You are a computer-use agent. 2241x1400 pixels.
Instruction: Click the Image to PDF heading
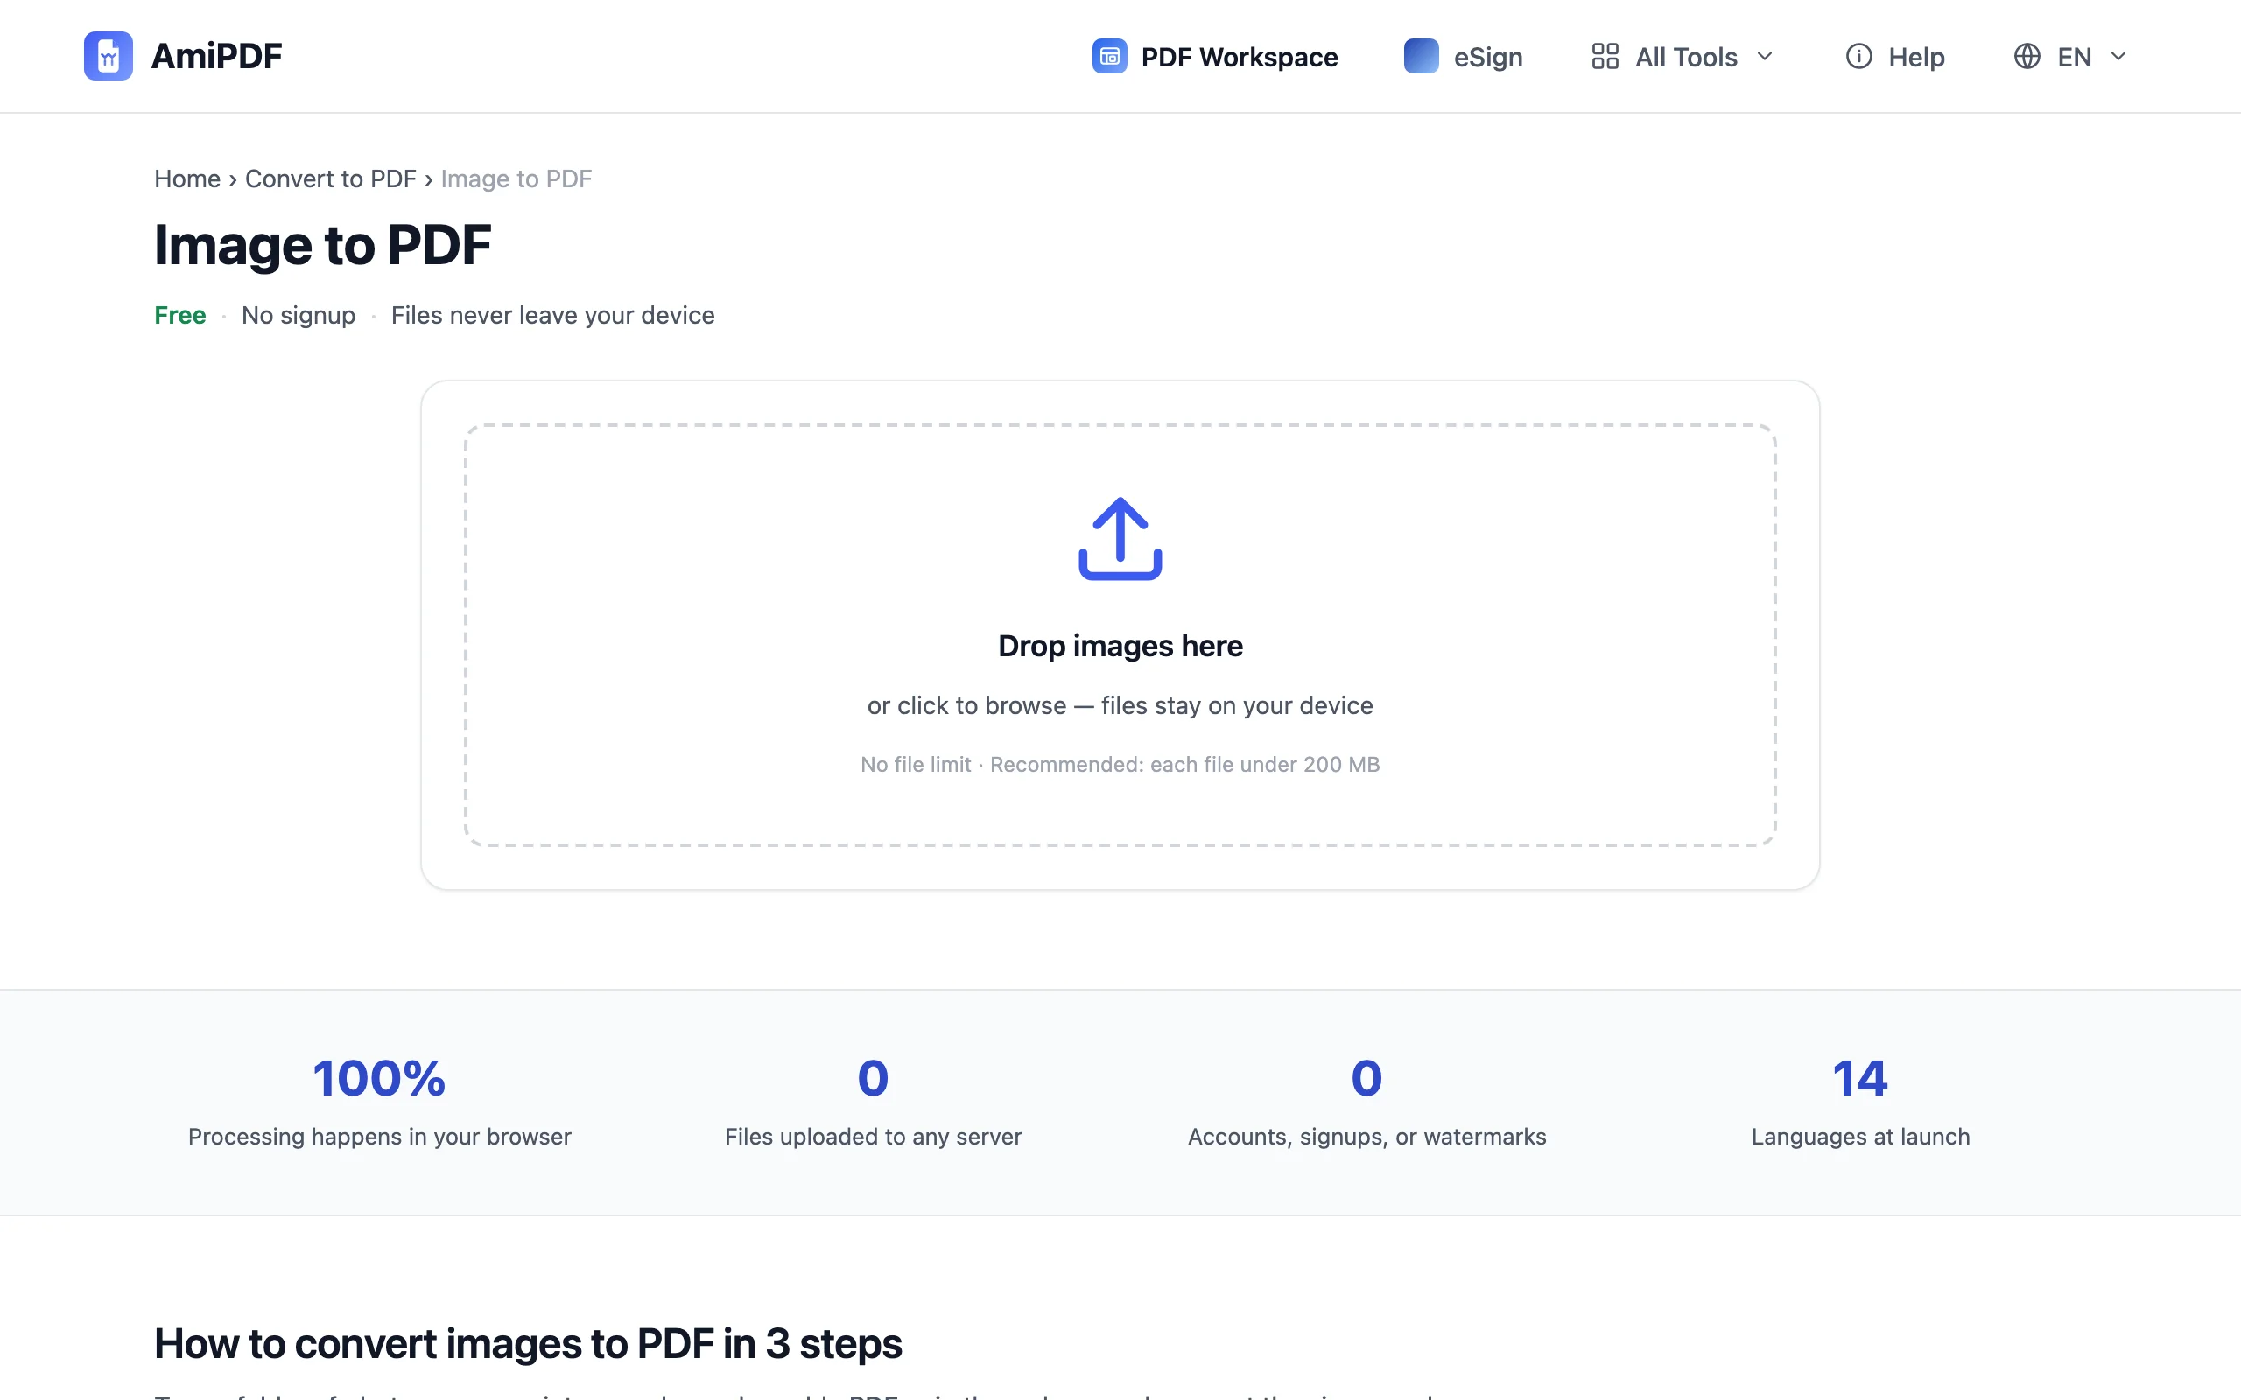coord(322,245)
